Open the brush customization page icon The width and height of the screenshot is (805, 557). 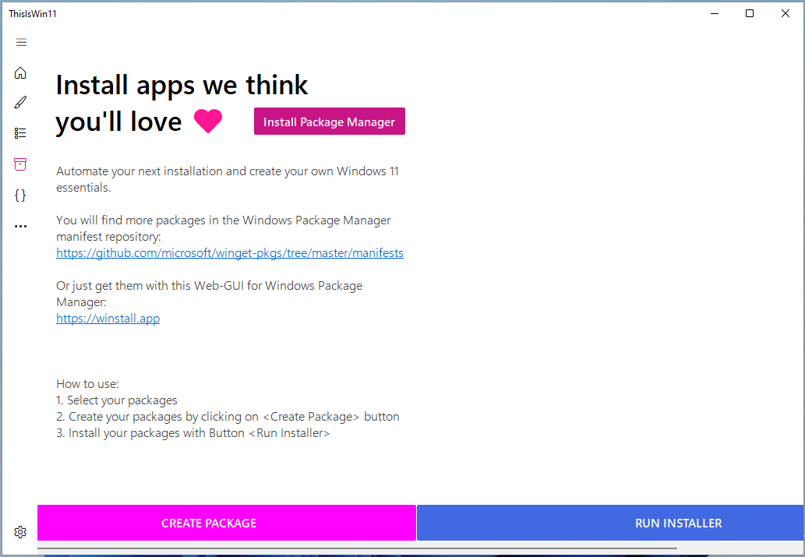20,103
